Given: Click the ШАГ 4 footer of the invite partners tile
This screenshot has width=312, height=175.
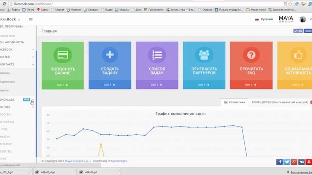Looking at the screenshot, I should coord(204,85).
